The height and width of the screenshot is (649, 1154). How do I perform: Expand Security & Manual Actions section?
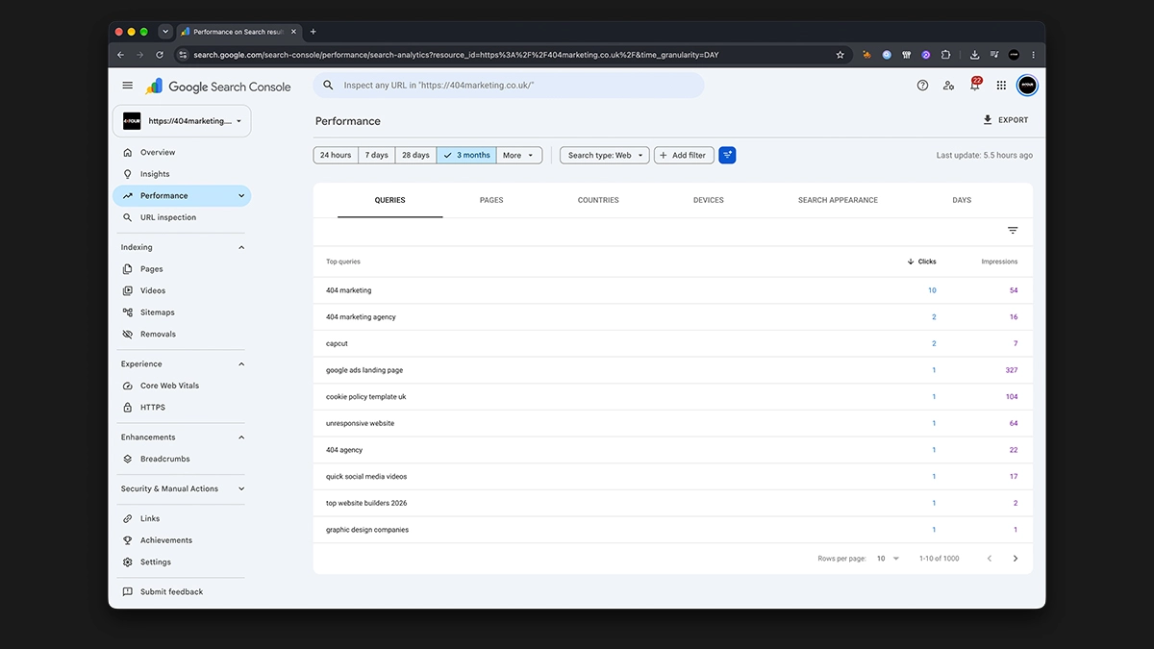pos(241,488)
